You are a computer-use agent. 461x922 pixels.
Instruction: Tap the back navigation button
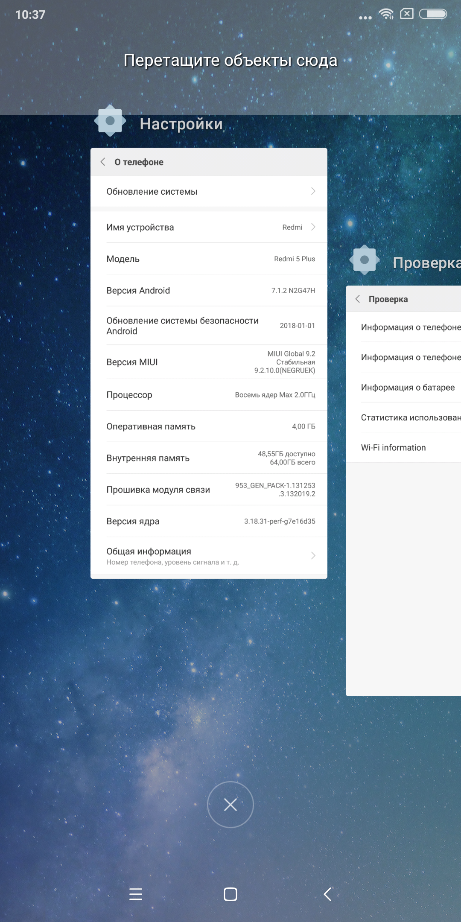pos(328,894)
